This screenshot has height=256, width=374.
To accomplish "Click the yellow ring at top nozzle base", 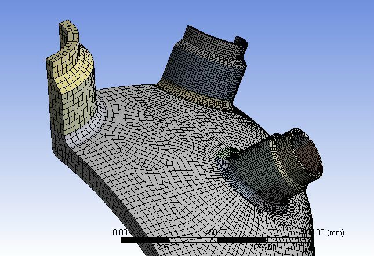I will click(191, 94).
